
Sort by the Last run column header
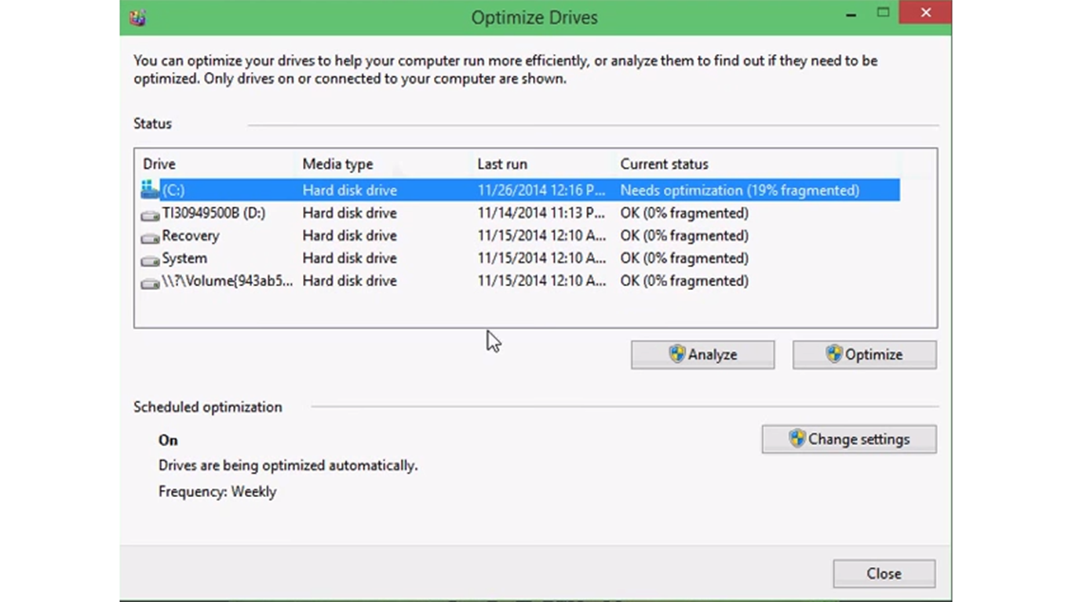pyautogui.click(x=502, y=164)
